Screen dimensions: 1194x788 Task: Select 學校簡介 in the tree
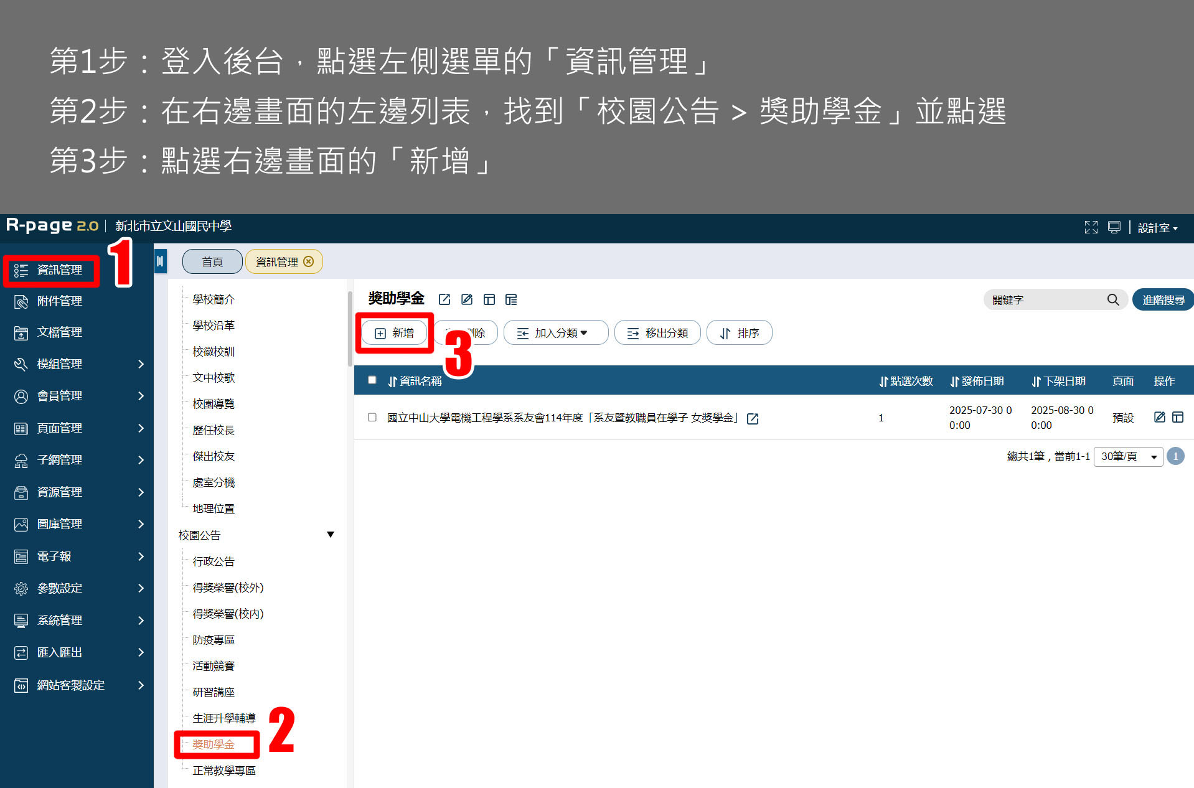click(x=214, y=299)
